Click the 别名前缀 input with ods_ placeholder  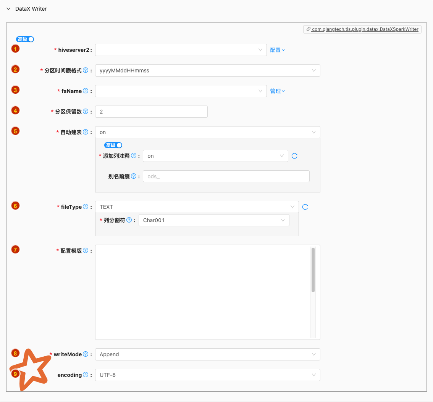226,176
